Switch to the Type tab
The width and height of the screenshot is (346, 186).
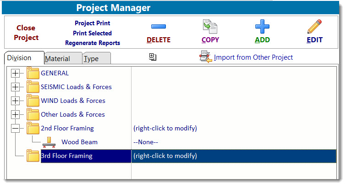[91, 59]
